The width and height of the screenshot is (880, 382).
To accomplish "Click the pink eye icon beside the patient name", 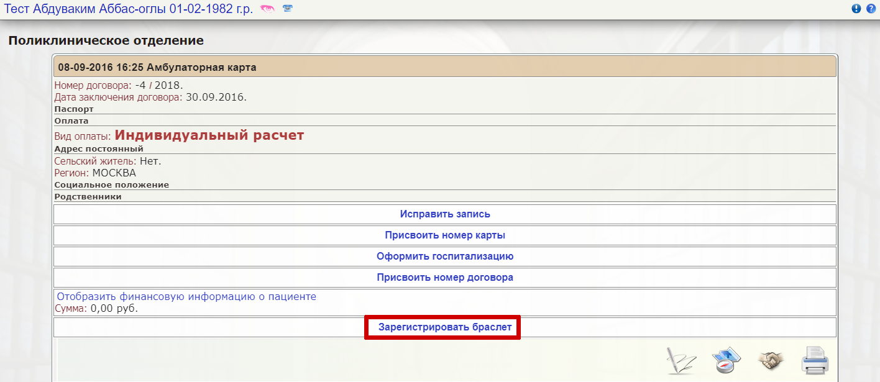I will pyautogui.click(x=267, y=9).
